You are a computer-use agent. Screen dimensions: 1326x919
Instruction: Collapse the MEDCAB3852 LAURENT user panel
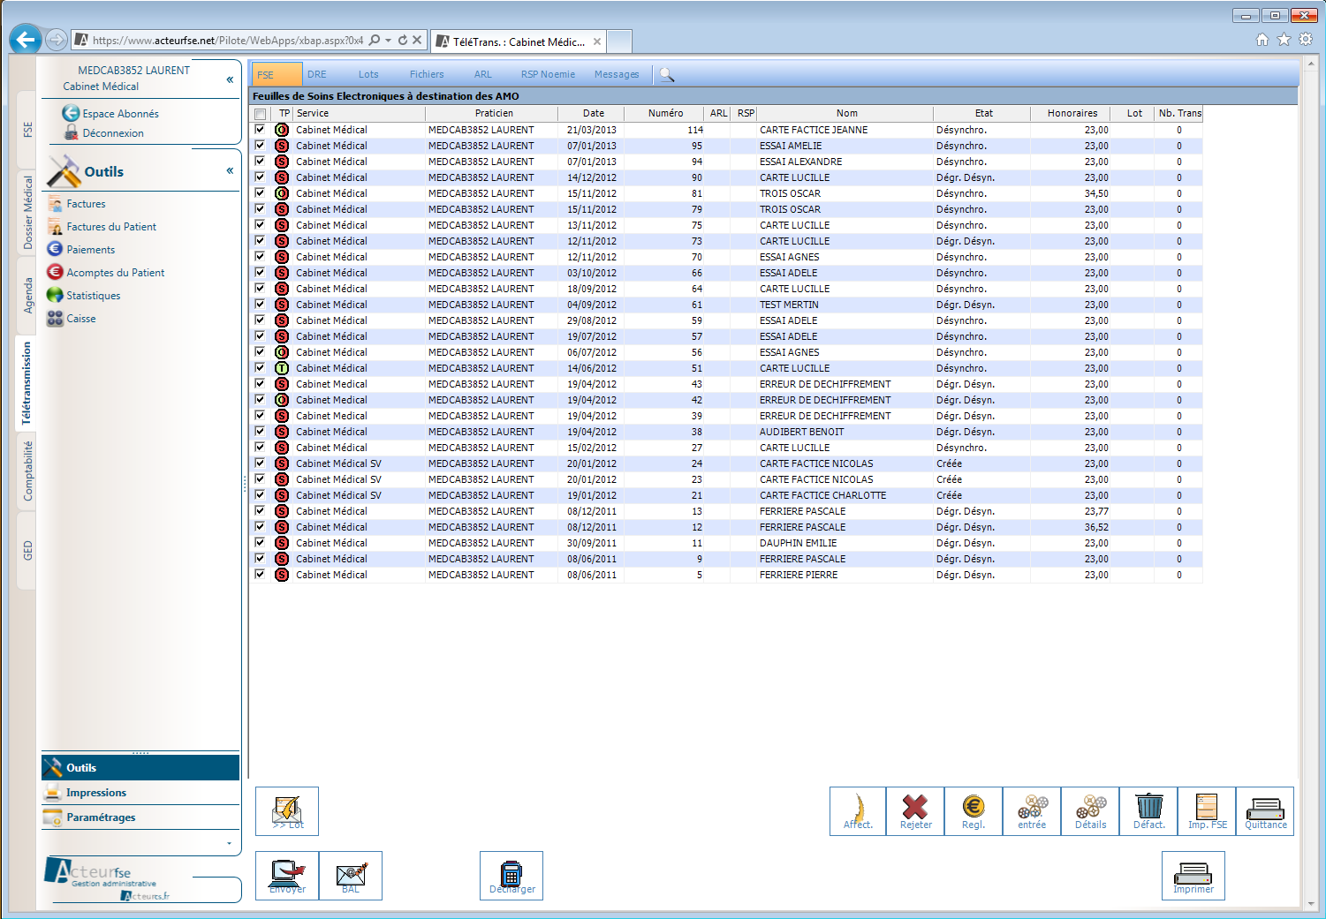[x=230, y=79]
